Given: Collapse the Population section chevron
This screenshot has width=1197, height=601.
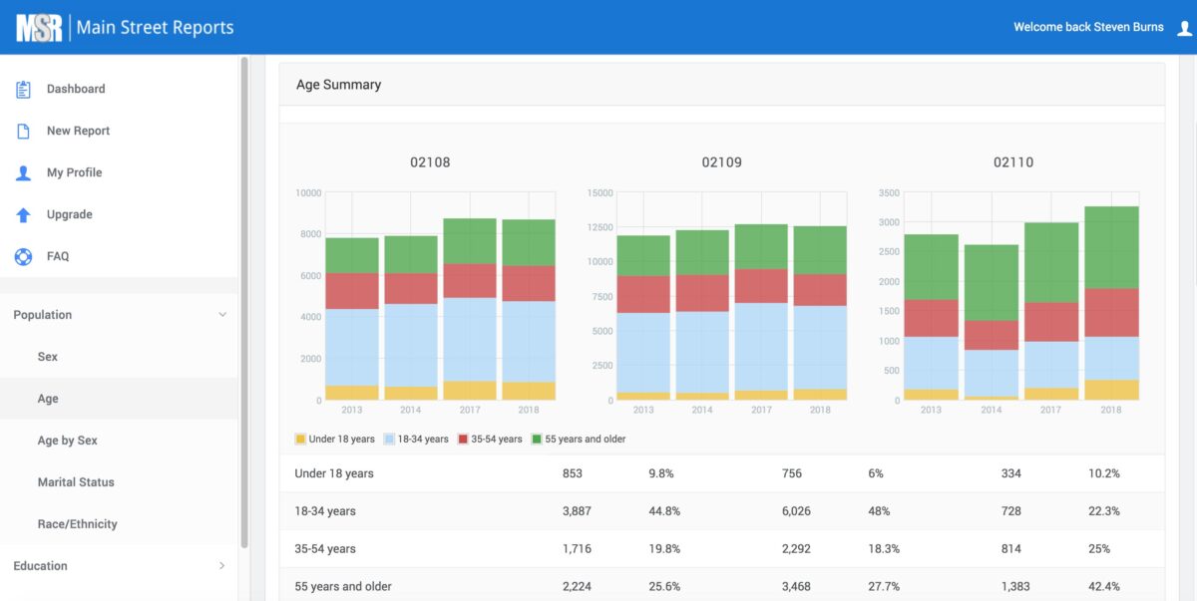Looking at the screenshot, I should click(x=222, y=315).
